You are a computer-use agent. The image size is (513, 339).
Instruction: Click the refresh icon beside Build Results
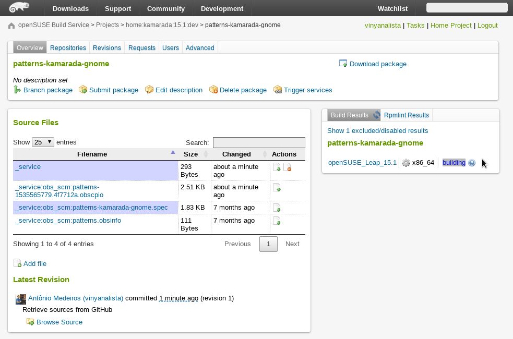coord(377,115)
